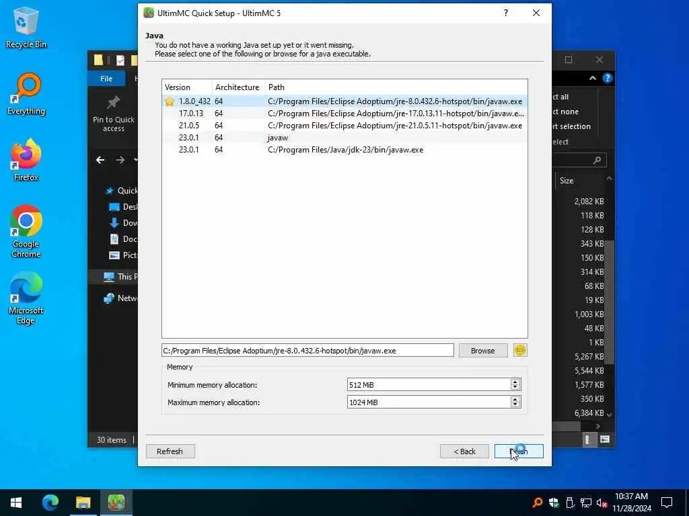Collapse the Explorer ribbon with chevron

coord(592,78)
